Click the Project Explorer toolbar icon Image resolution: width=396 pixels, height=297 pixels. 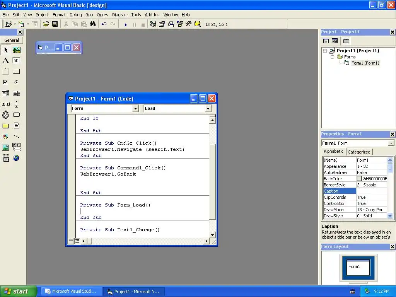coord(153,24)
